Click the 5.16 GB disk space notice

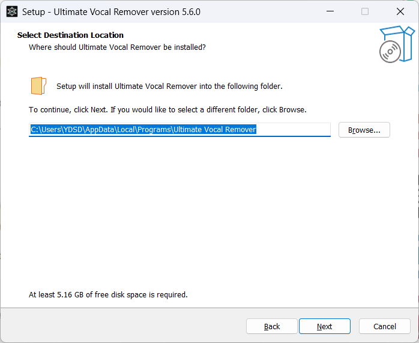click(108, 295)
